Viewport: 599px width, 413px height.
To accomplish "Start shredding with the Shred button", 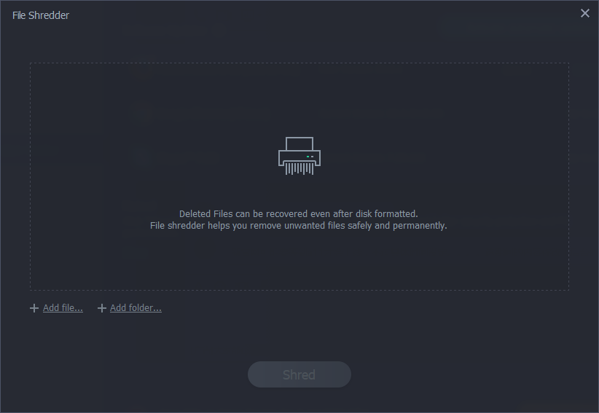I will coord(299,374).
